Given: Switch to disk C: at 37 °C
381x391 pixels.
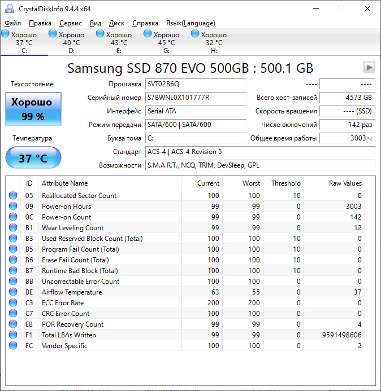Looking at the screenshot, I should point(24,42).
